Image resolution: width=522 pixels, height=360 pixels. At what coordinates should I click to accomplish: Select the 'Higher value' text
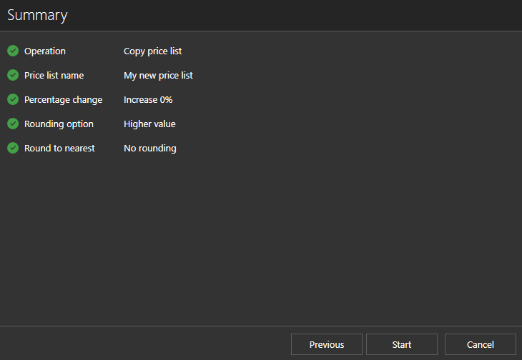point(149,124)
